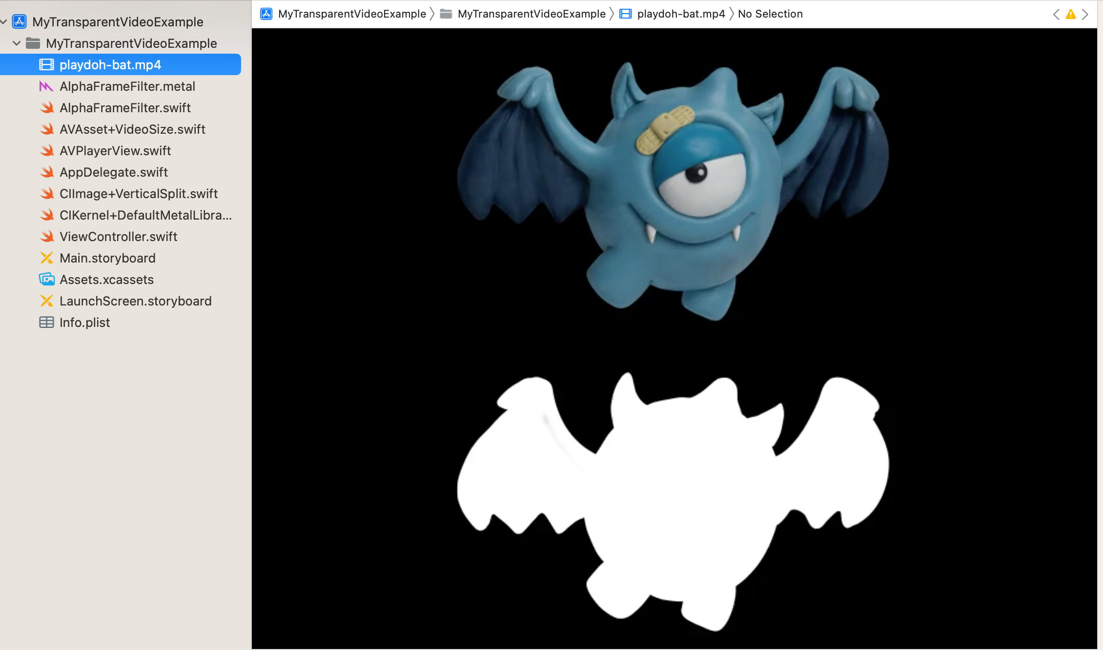Open CIImage+VerticalSplit.swift file

139,194
